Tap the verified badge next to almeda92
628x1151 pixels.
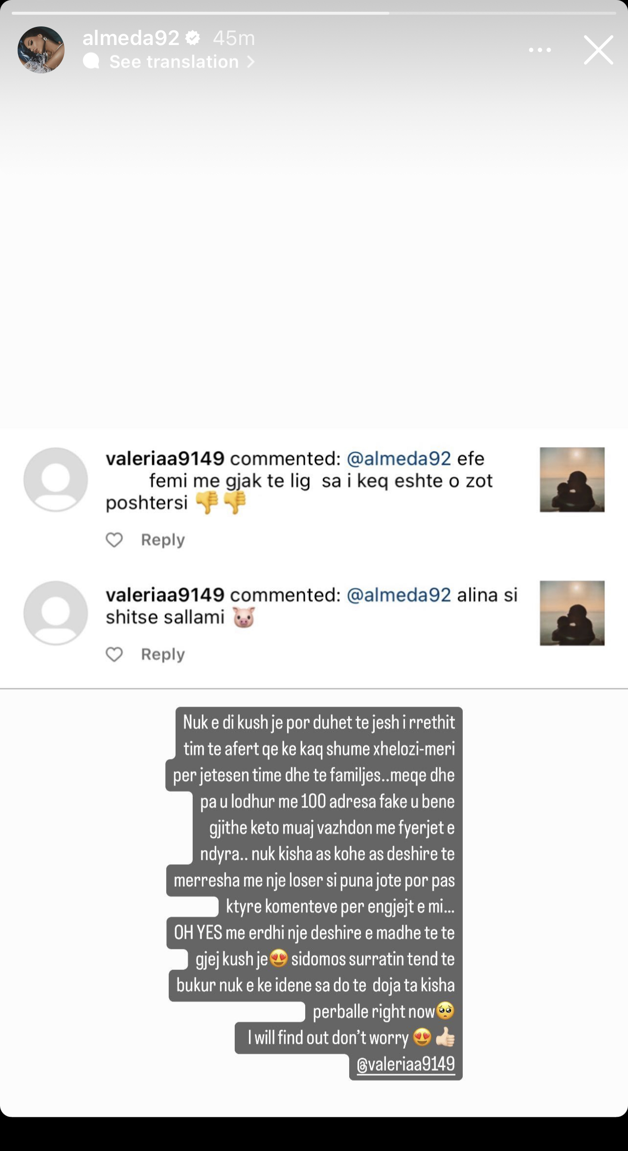[193, 38]
